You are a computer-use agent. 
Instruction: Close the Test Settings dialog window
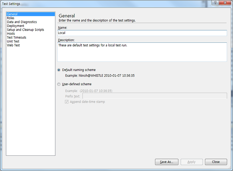point(225,3)
